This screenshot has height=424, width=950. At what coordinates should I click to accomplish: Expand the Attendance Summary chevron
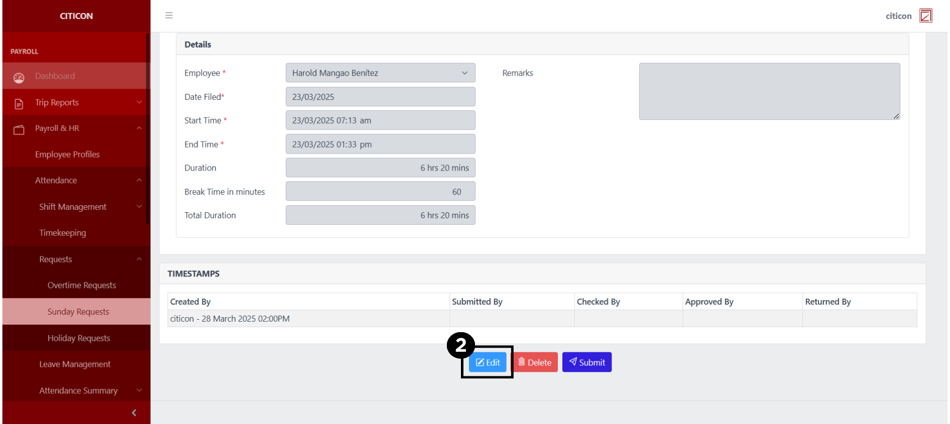tap(139, 390)
